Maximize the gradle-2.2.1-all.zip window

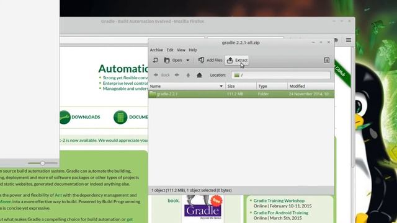321,42
